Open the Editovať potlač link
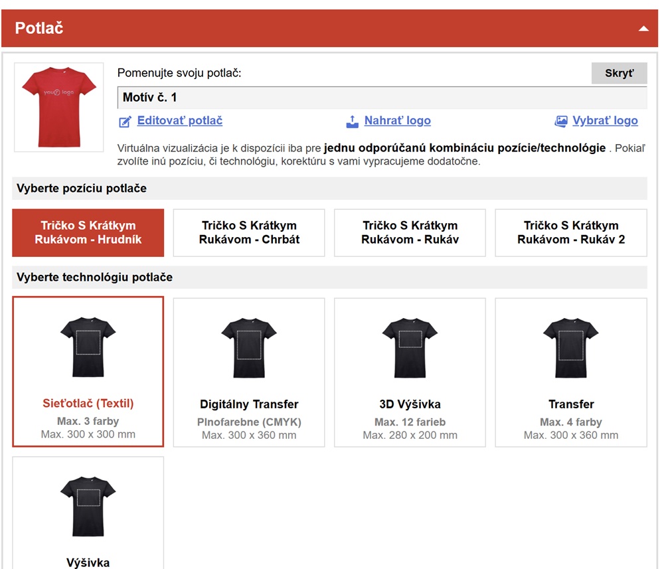 click(x=179, y=121)
